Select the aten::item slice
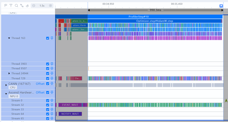 click(79, 25)
